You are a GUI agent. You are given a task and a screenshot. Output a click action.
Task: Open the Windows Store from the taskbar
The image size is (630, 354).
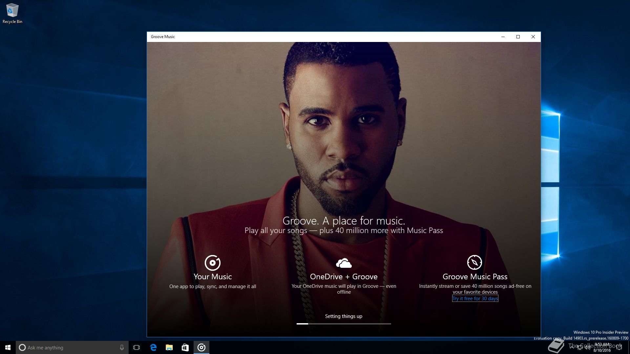coord(185,347)
